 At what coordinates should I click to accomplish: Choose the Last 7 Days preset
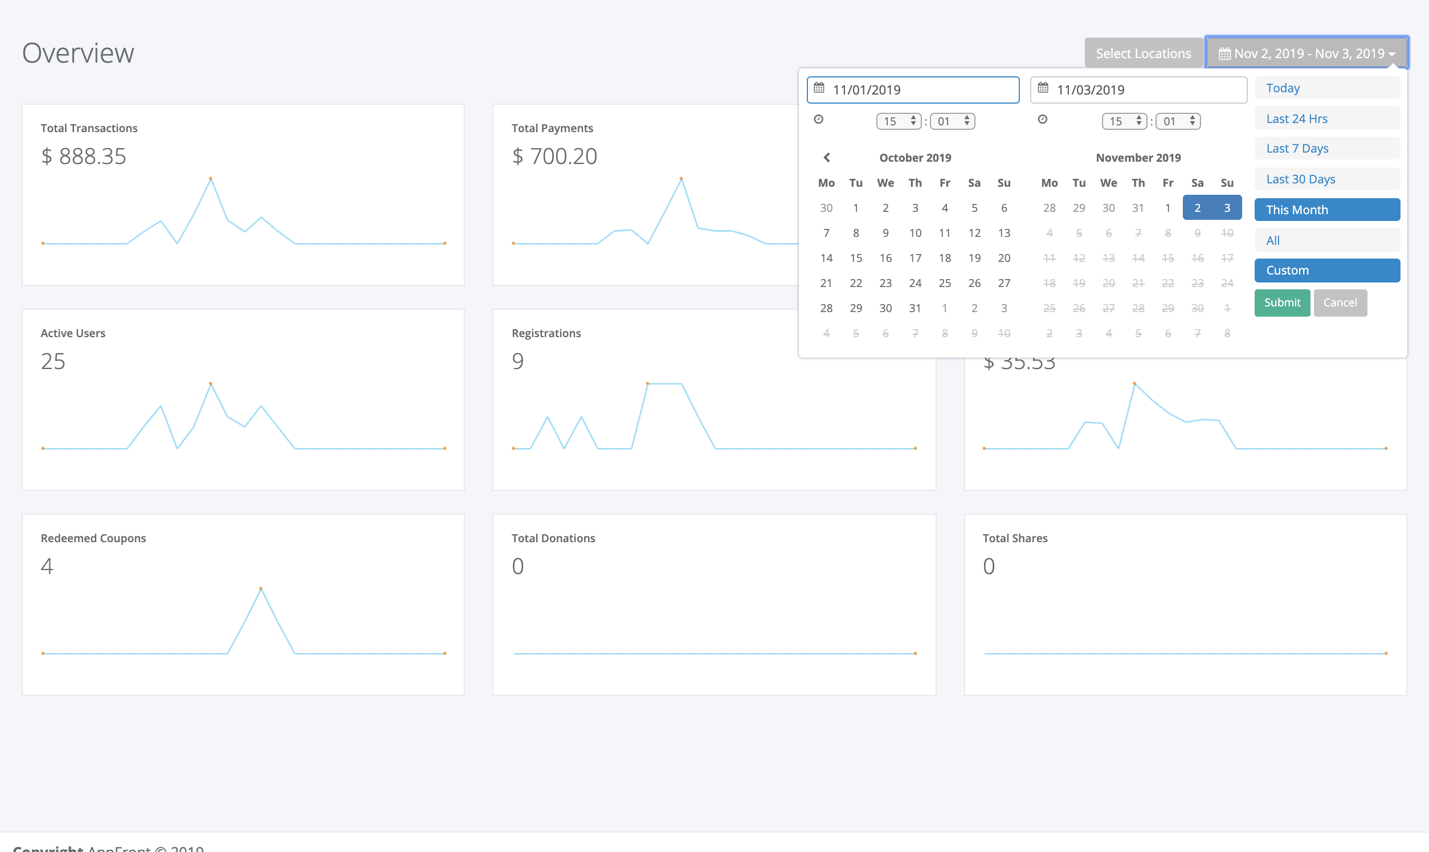point(1327,148)
